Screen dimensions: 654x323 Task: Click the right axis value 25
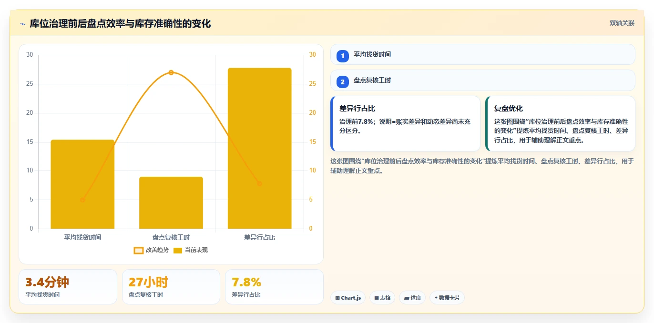(313, 84)
